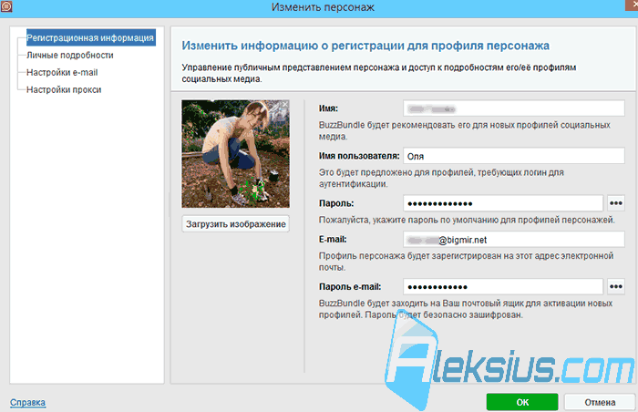Image resolution: width=638 pixels, height=412 pixels.
Task: Open Настройки прокси section
Action: [x=64, y=90]
